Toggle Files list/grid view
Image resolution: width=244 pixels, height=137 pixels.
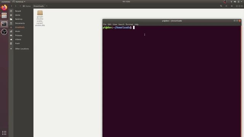pyautogui.click(x=226, y=6)
